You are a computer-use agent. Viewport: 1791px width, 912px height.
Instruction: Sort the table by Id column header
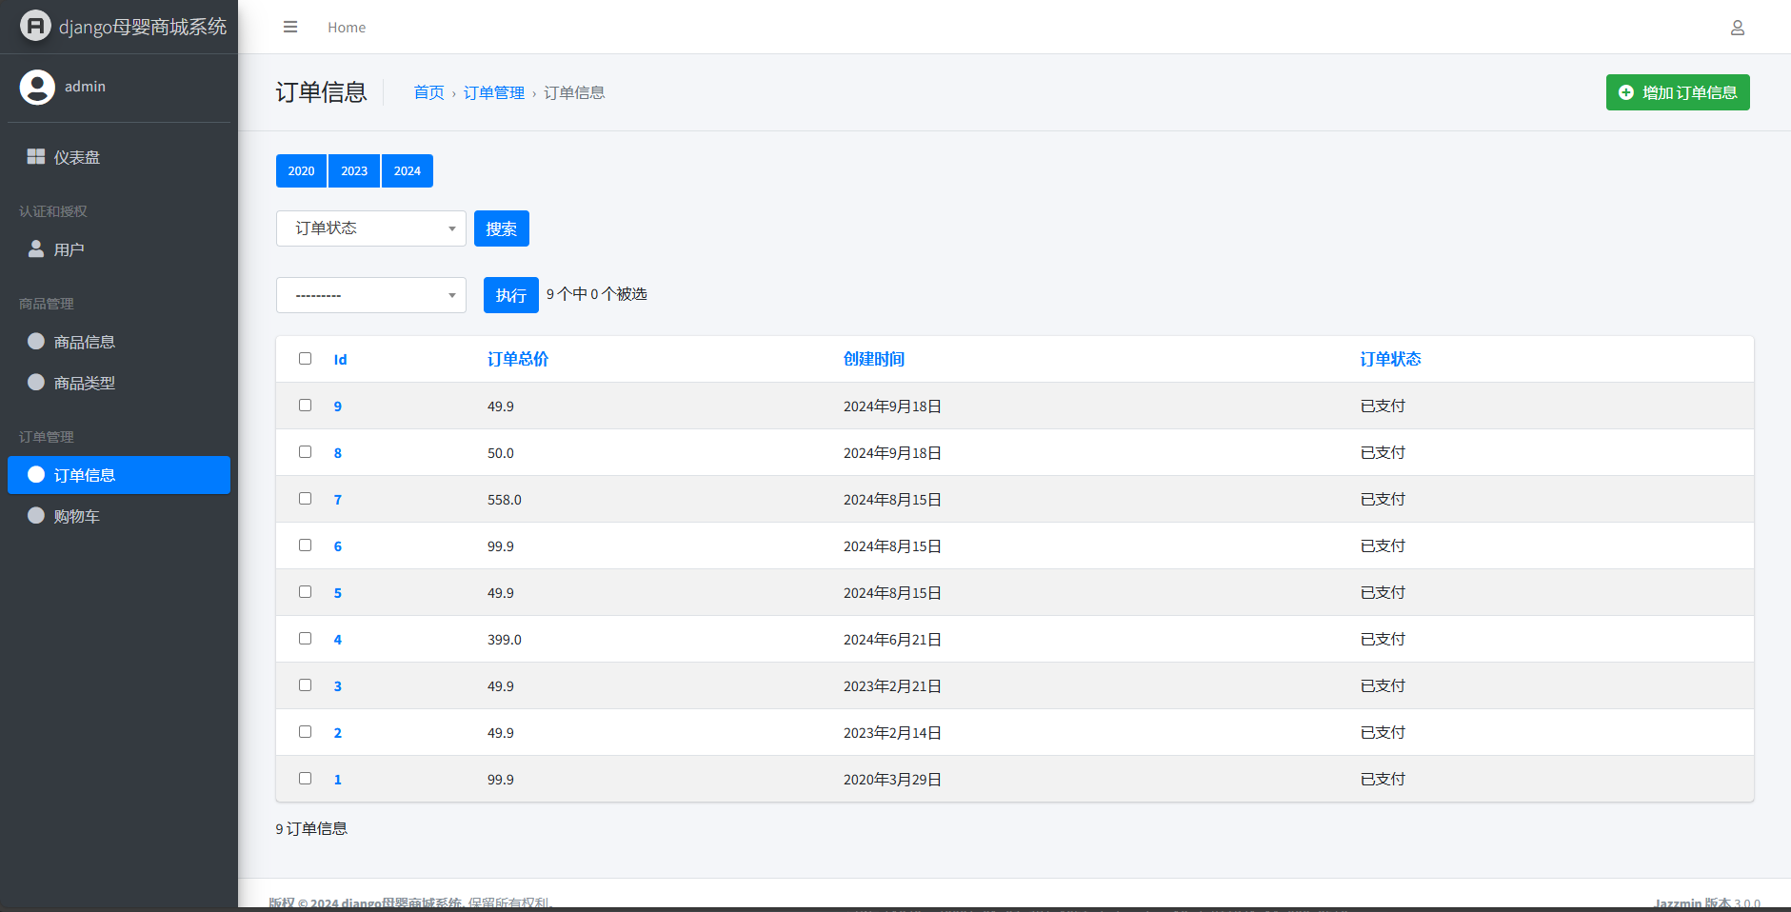(340, 360)
